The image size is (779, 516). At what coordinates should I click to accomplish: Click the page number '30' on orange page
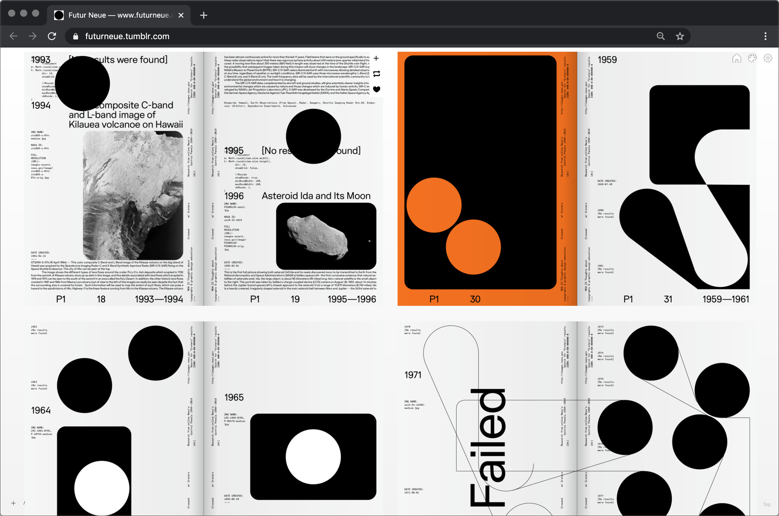pyautogui.click(x=475, y=299)
